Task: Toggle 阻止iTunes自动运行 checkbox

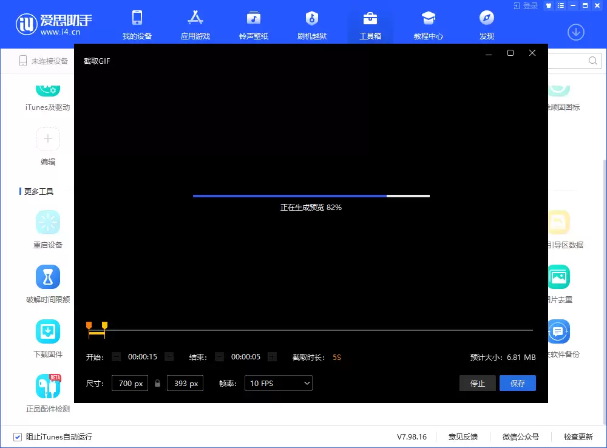Action: coord(18,437)
